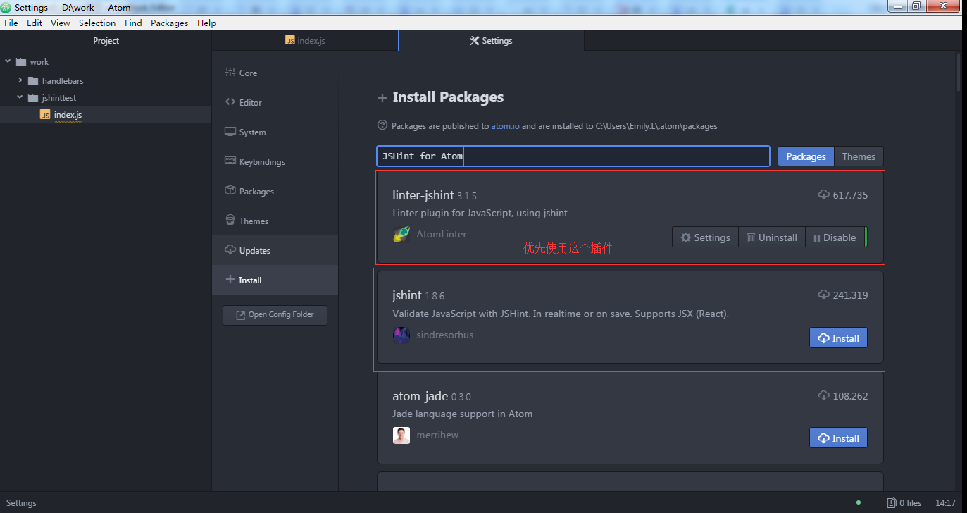This screenshot has width=967, height=513.
Task: Click the AtomLinter author name
Action: [x=442, y=234]
